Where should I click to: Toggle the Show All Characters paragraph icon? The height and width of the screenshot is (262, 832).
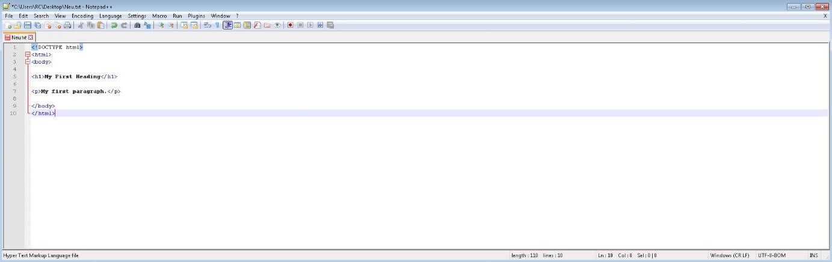tap(217, 25)
